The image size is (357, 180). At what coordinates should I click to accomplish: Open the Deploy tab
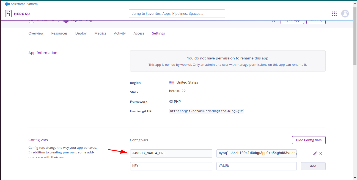[x=81, y=33]
